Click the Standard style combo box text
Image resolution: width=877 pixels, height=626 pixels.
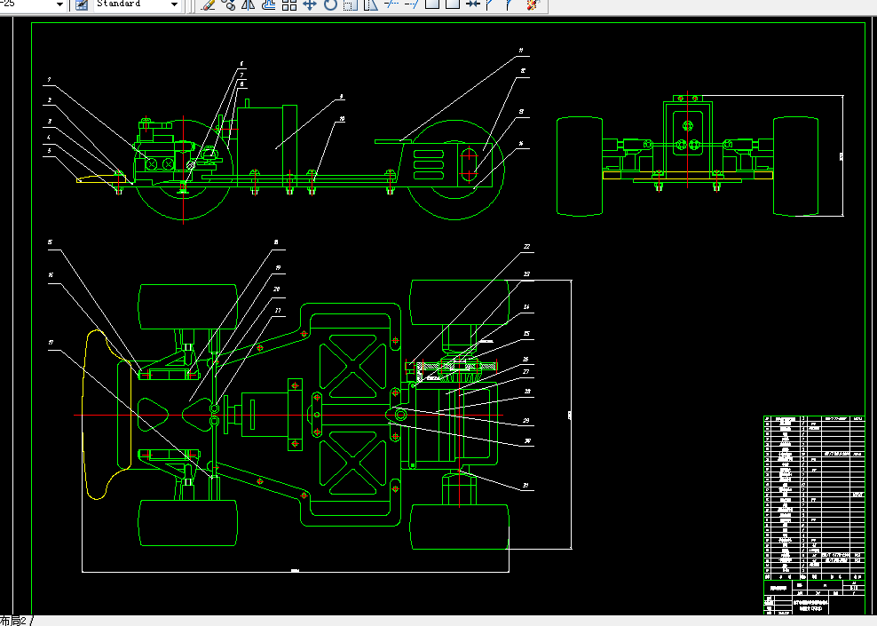[x=118, y=4]
